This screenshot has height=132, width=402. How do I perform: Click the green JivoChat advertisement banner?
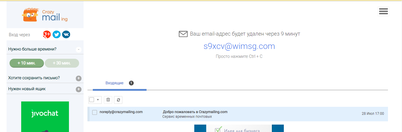[45, 116]
